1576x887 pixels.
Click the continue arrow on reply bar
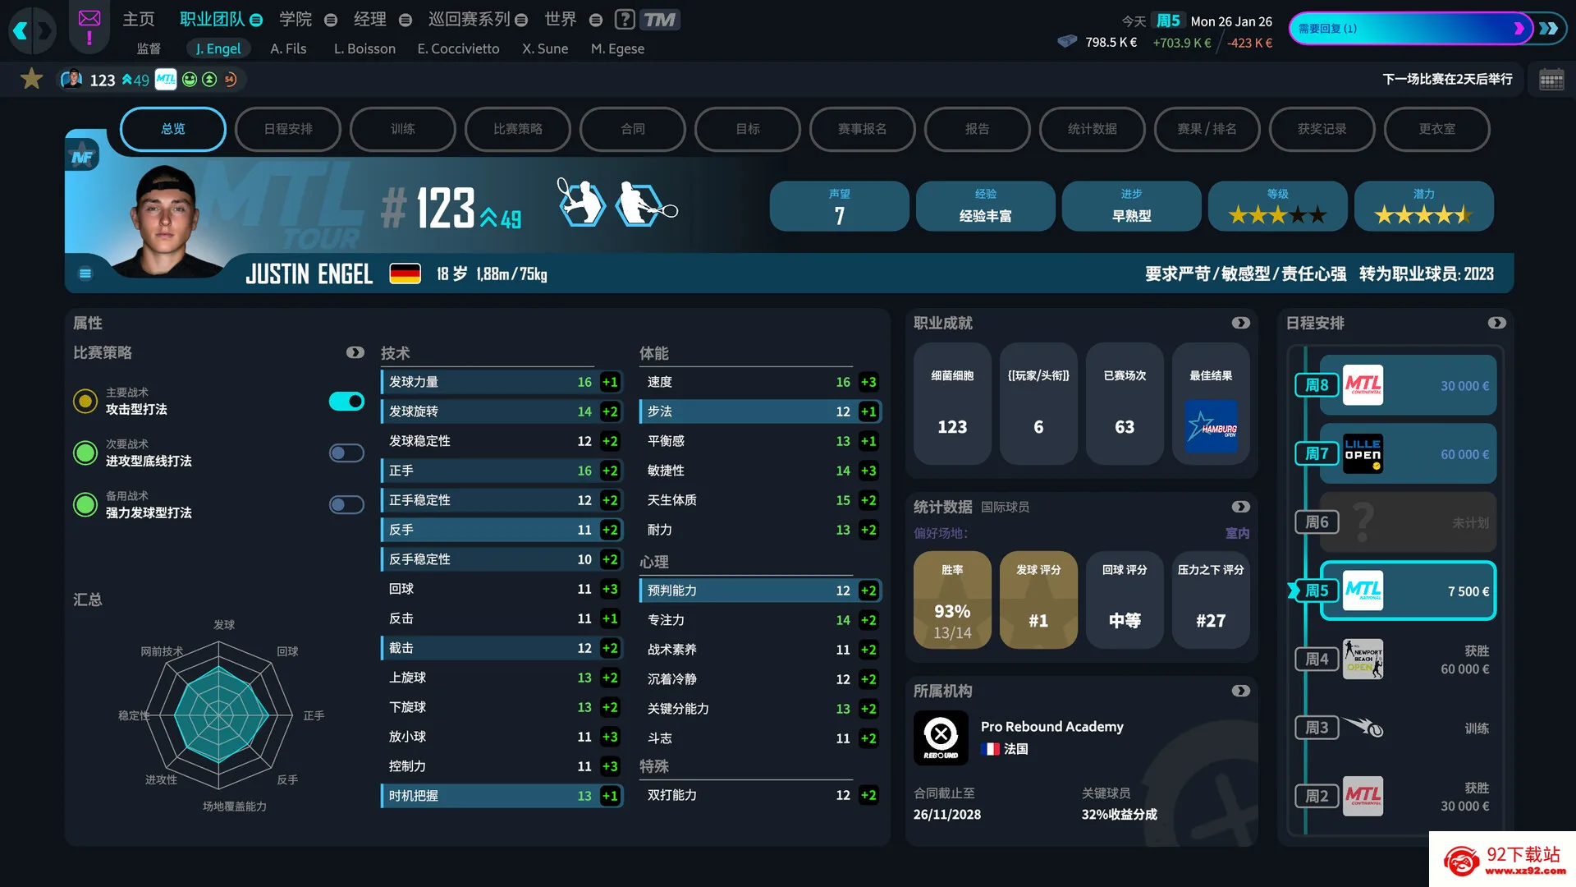tap(1519, 29)
